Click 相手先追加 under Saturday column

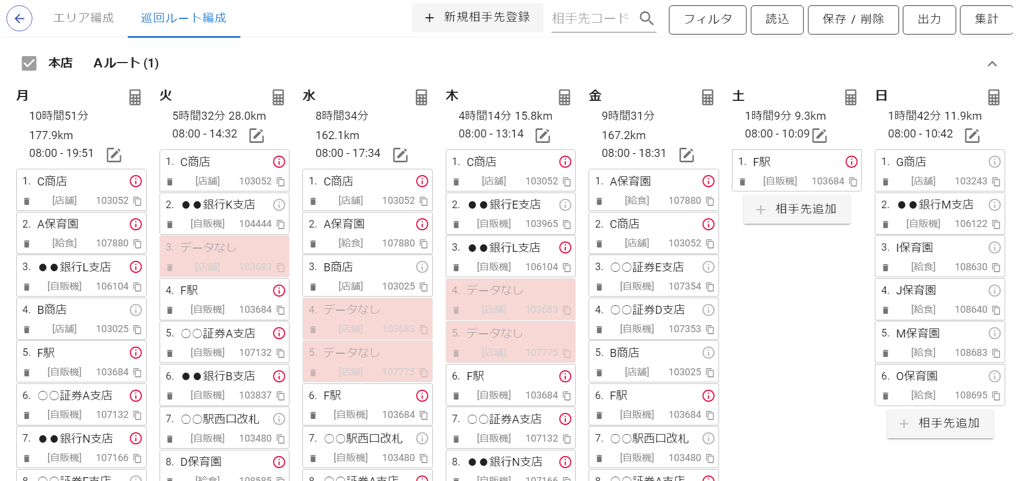(x=797, y=209)
